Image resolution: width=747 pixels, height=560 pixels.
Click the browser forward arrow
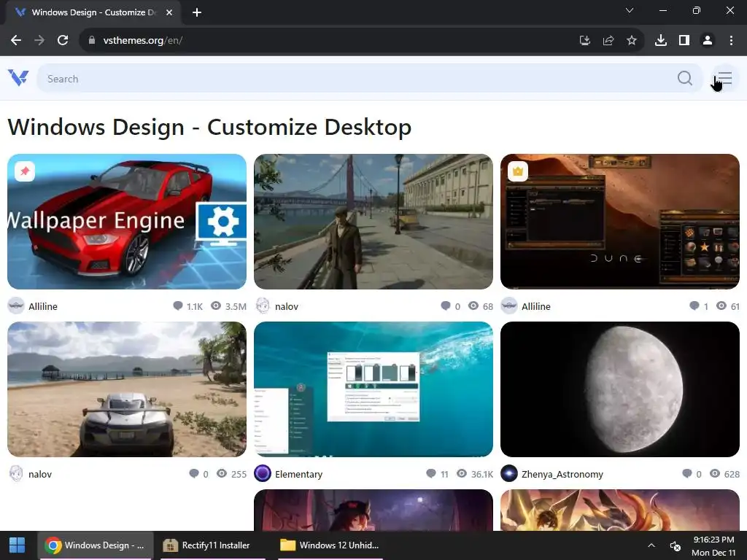39,41
